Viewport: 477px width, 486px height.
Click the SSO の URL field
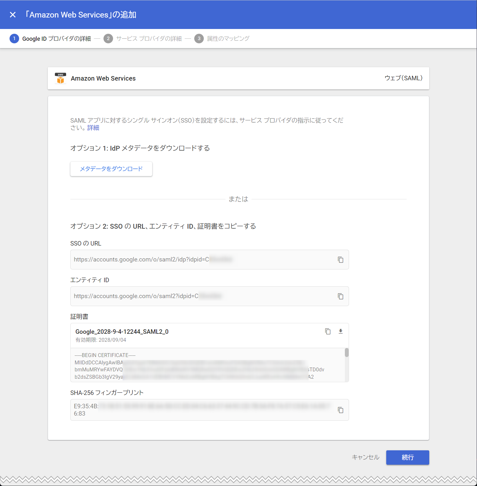210,260
